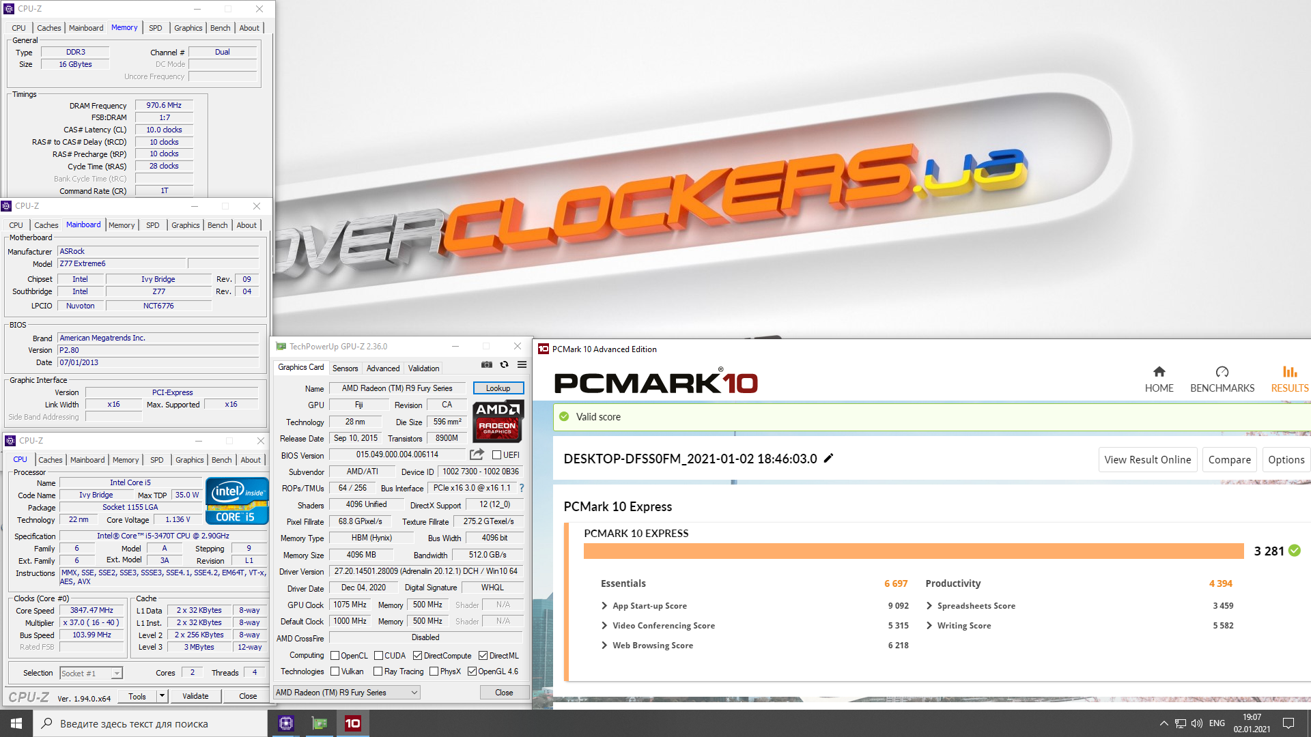Click the PCMark 10 taskbar icon

click(353, 723)
